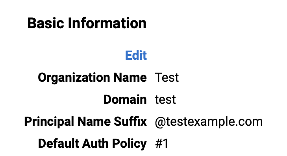Click the word Basic in the heading
287x156 pixels.
(46, 24)
